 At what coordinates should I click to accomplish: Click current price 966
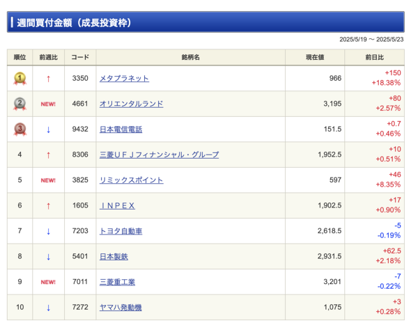coord(335,78)
